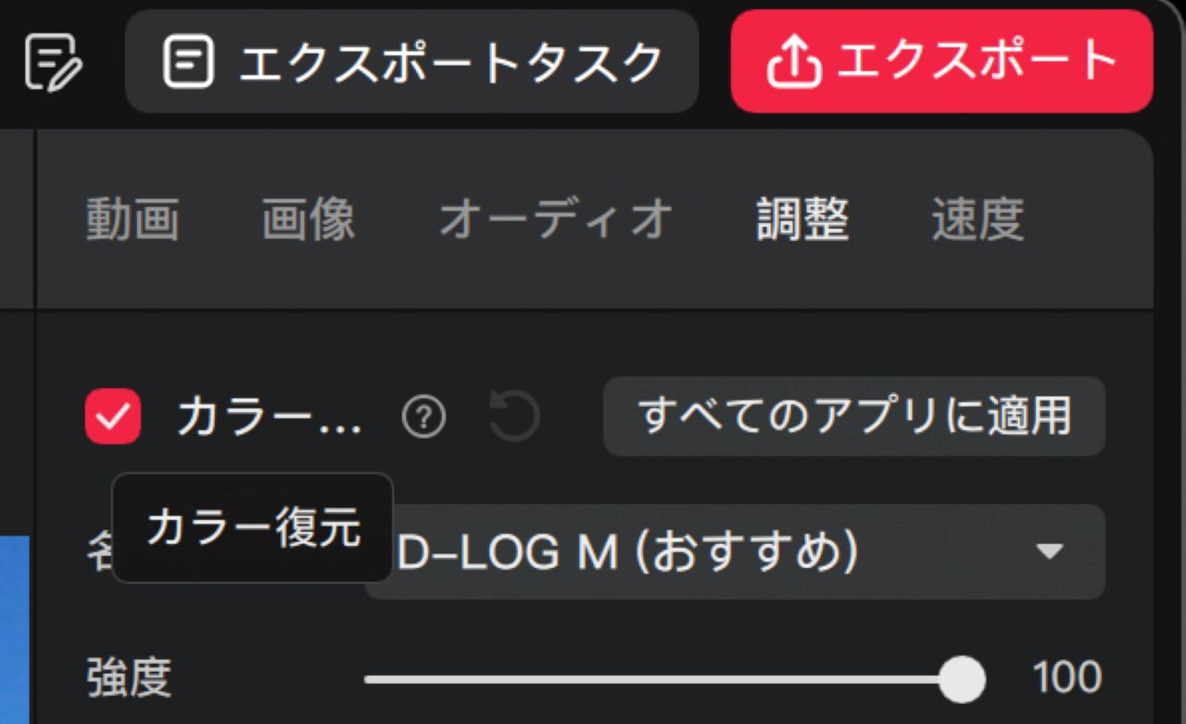Click the 強度 slider handle
Screen dimensions: 1186x724
tap(962, 680)
